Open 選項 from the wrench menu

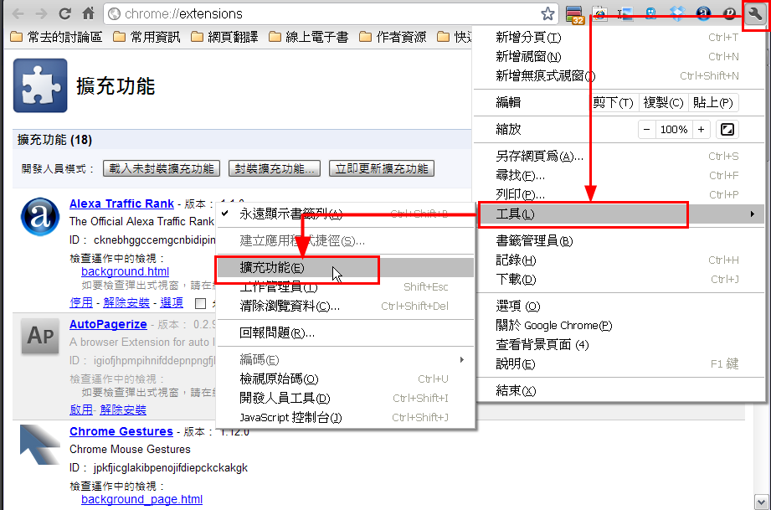[x=620, y=306]
